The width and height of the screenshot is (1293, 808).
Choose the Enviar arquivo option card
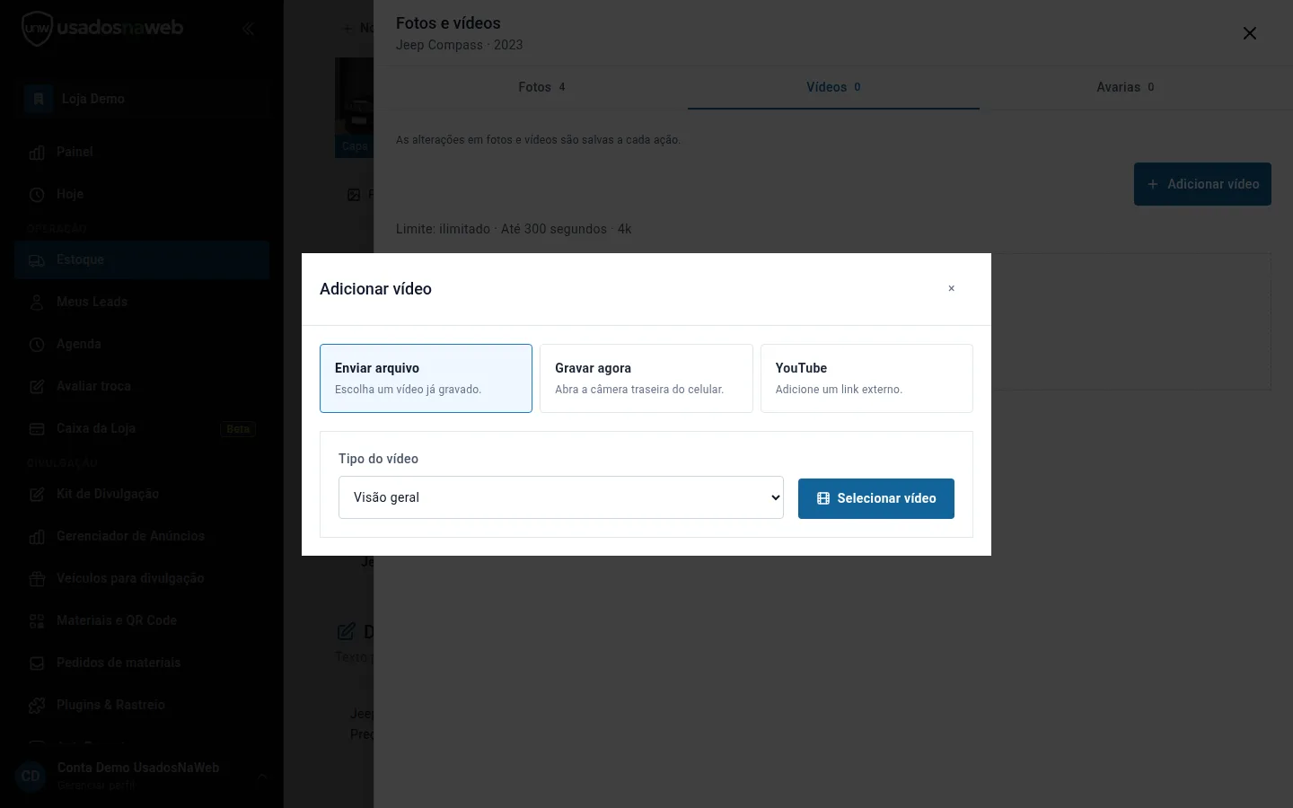click(426, 378)
